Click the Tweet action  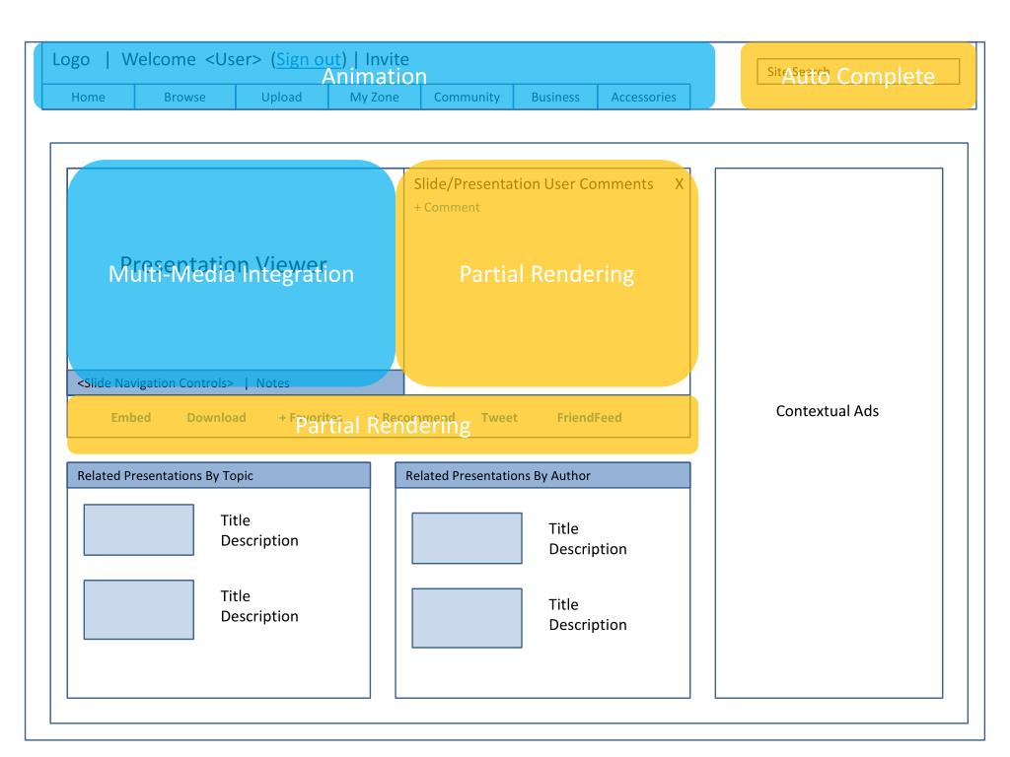(x=499, y=418)
